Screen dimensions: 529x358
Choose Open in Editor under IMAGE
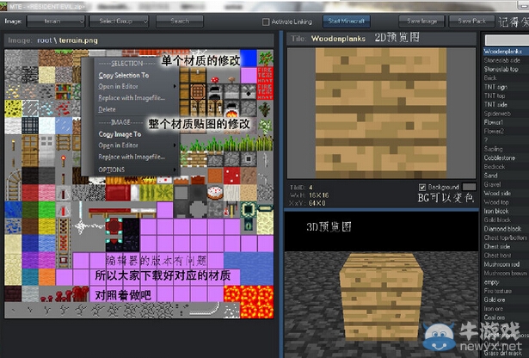pyautogui.click(x=119, y=145)
